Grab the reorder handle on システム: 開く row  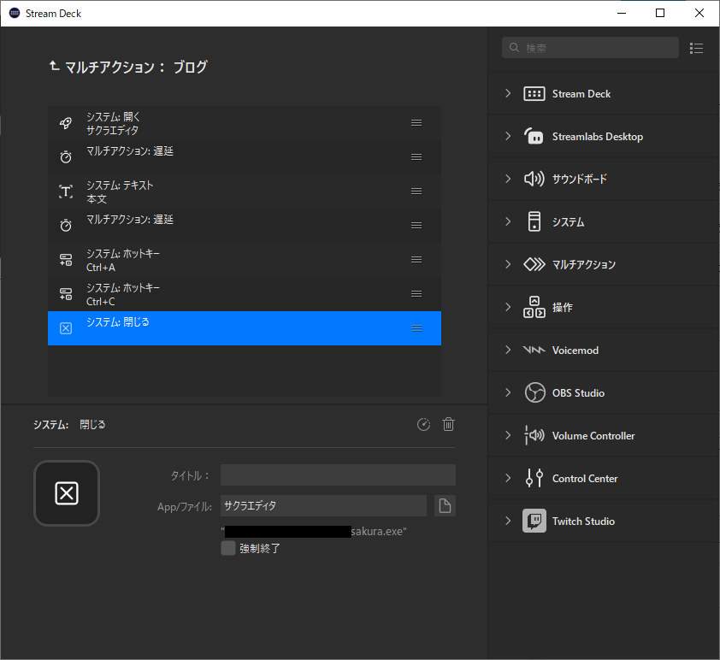(416, 122)
